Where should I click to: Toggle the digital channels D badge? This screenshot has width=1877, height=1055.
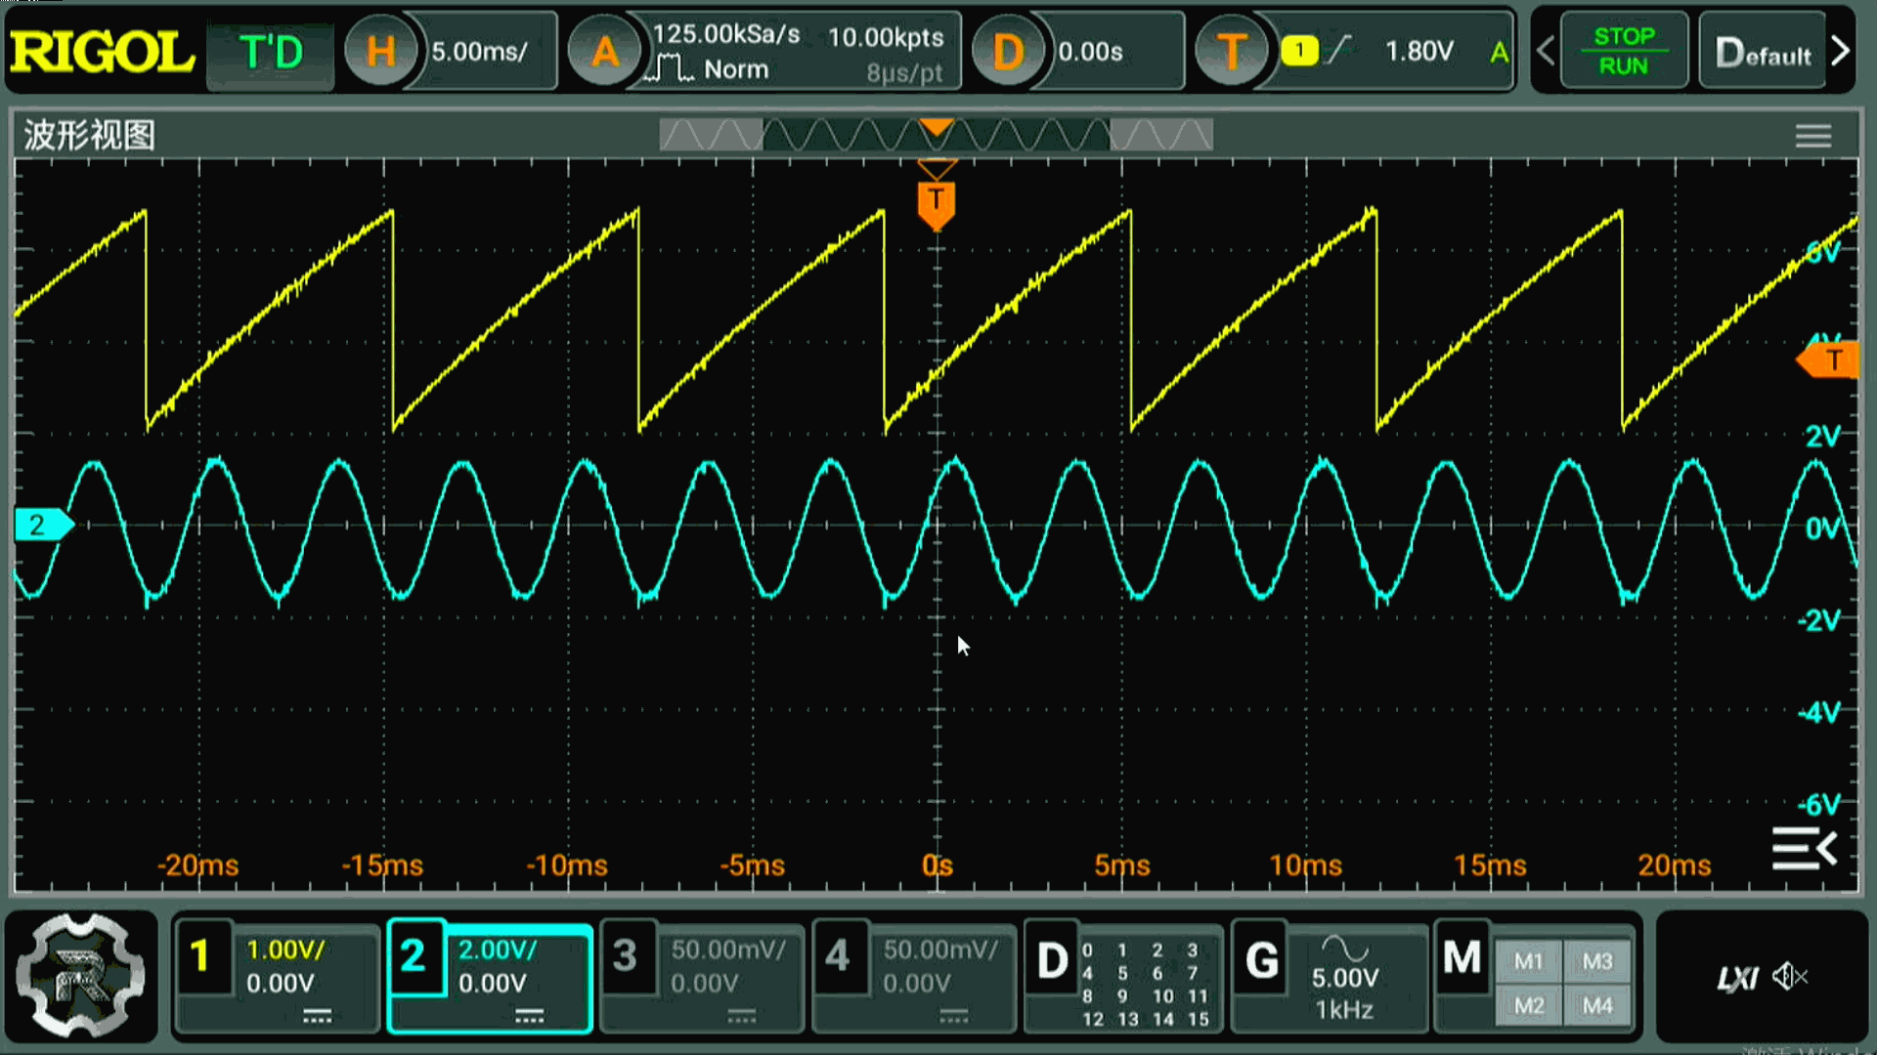pos(1052,961)
